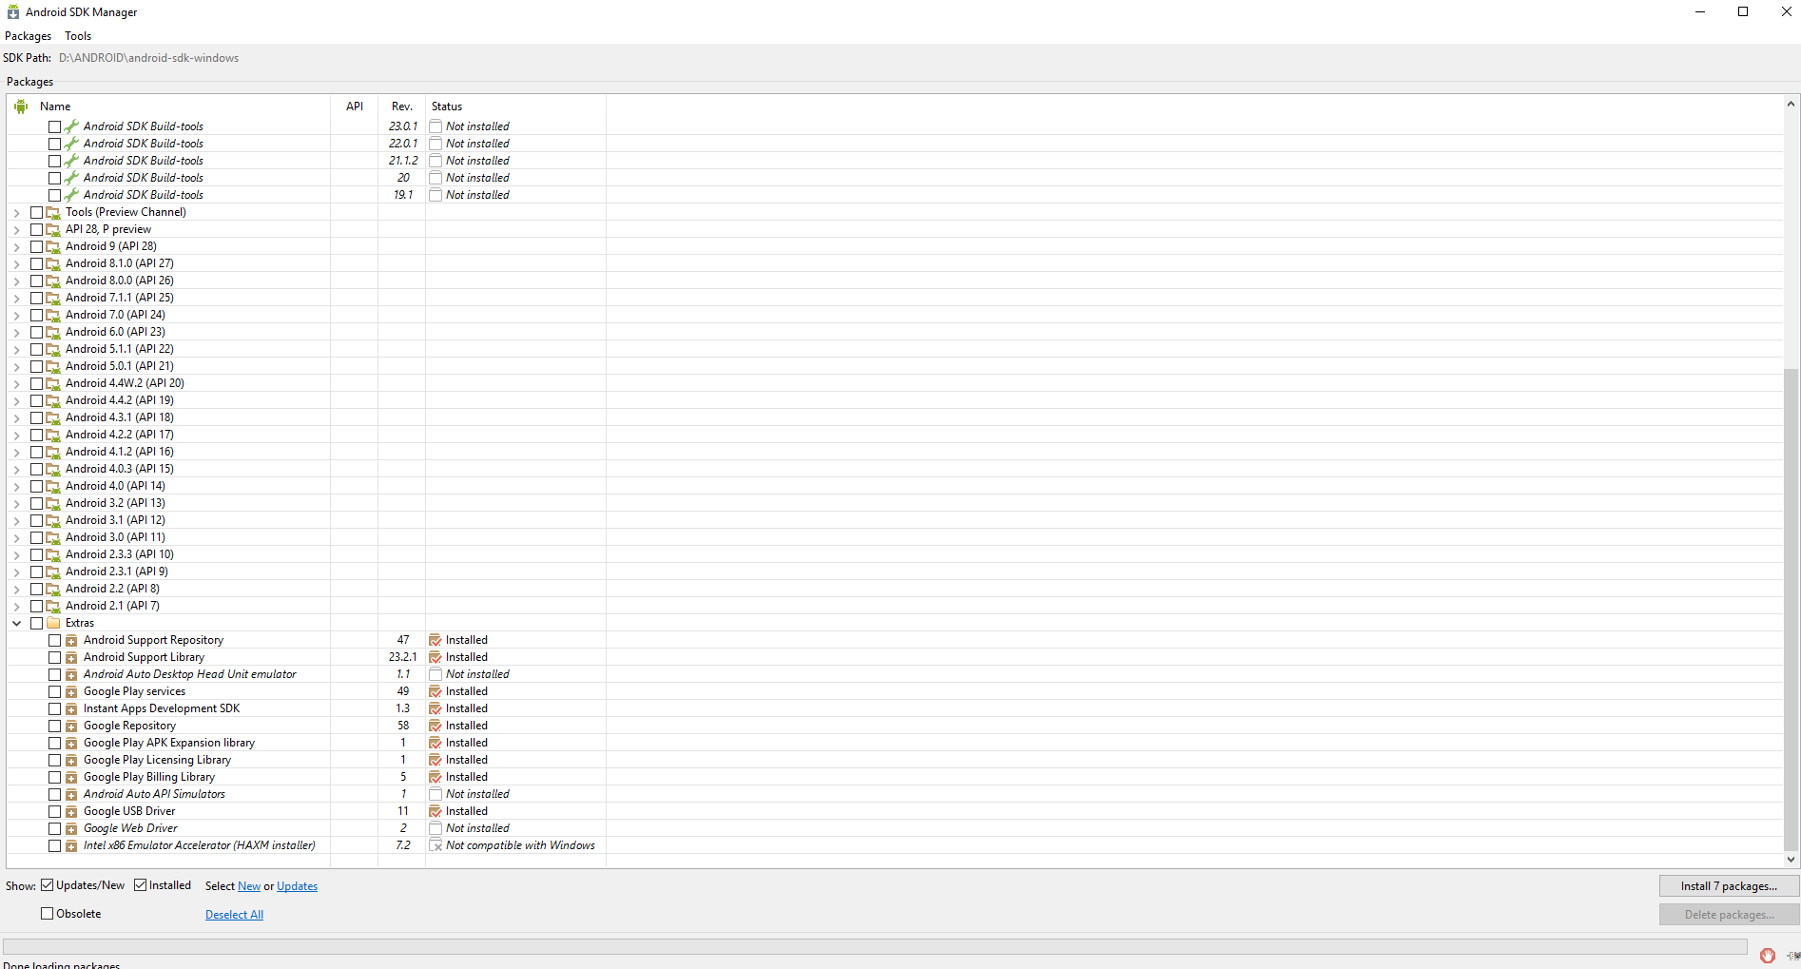Image resolution: width=1801 pixels, height=969 pixels.
Task: Open the Tools menu
Action: (78, 36)
